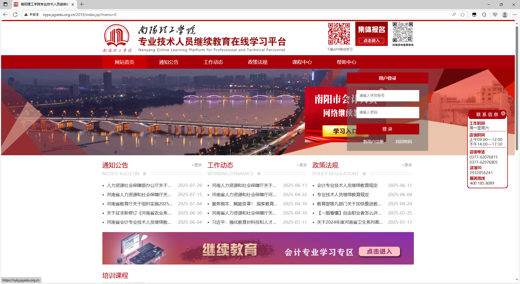Open the tab actions menu icon

click(5, 4)
